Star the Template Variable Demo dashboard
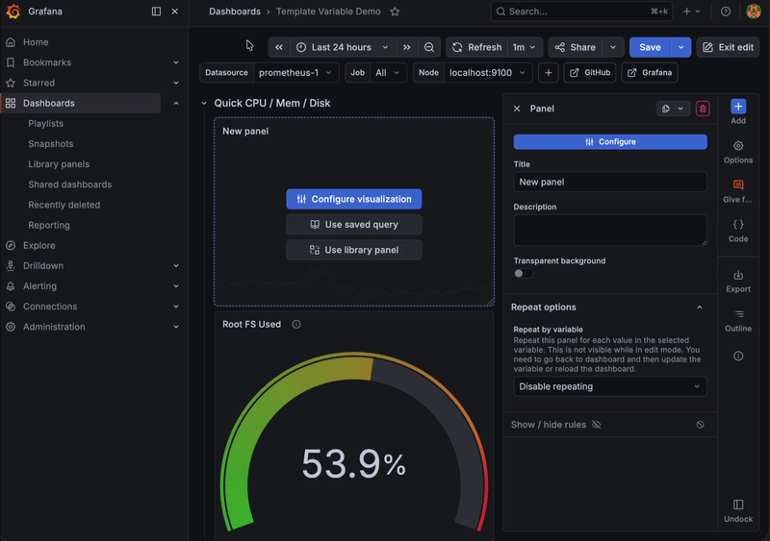 click(x=395, y=12)
